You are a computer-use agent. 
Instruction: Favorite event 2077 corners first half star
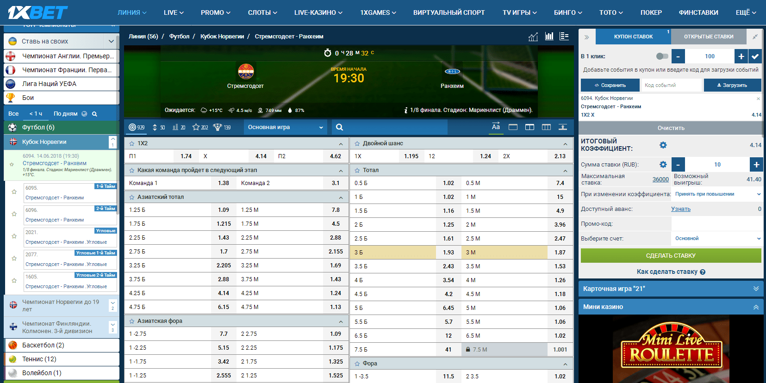[x=14, y=258]
